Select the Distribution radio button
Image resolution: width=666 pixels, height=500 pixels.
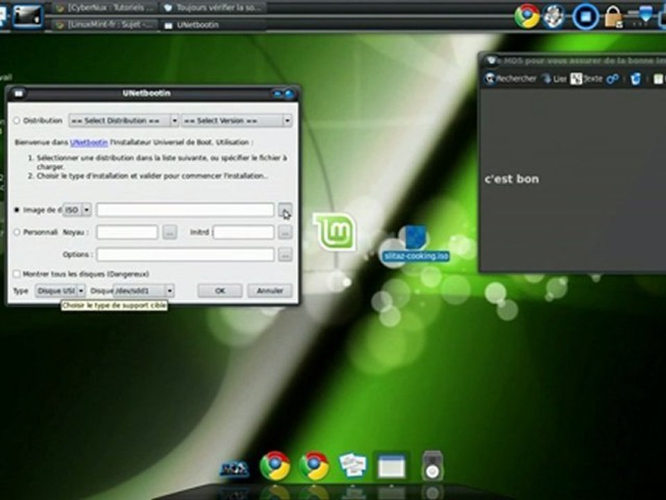point(17,121)
